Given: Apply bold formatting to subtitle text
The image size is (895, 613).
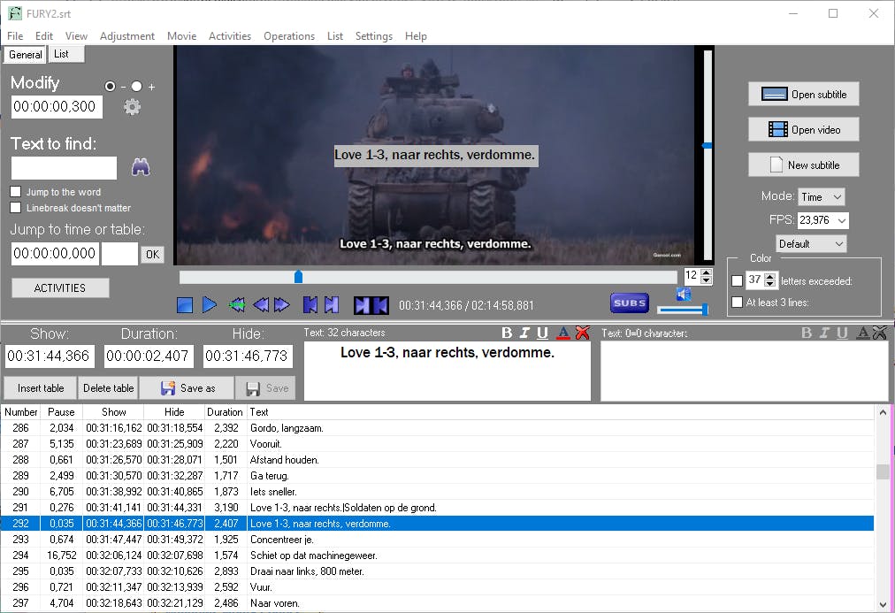Looking at the screenshot, I should 507,333.
